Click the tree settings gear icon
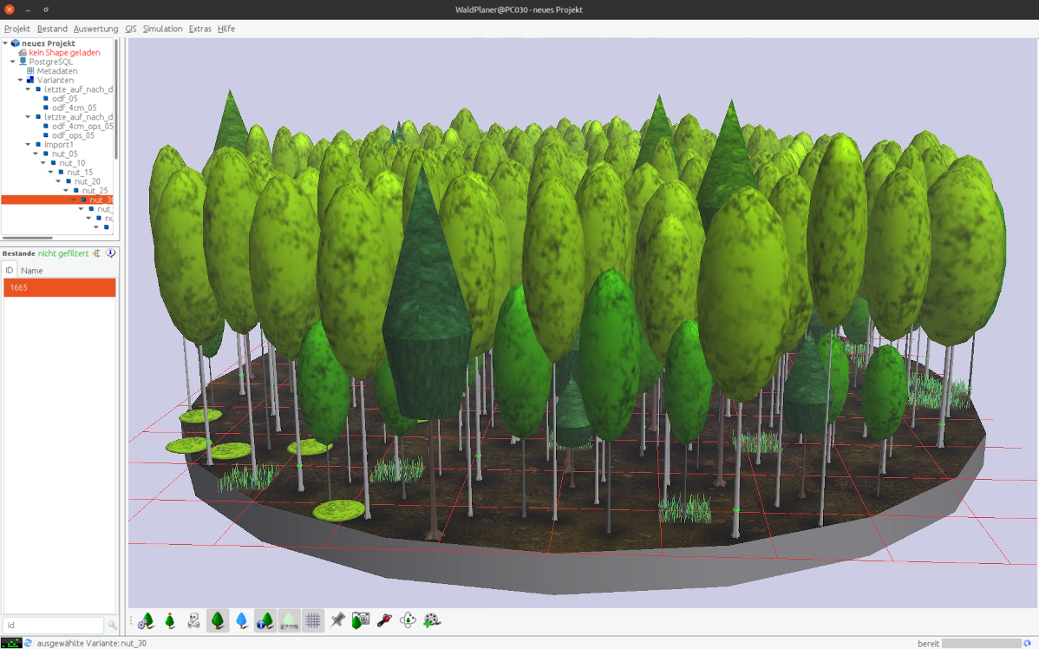The width and height of the screenshot is (1039, 649). (x=147, y=620)
